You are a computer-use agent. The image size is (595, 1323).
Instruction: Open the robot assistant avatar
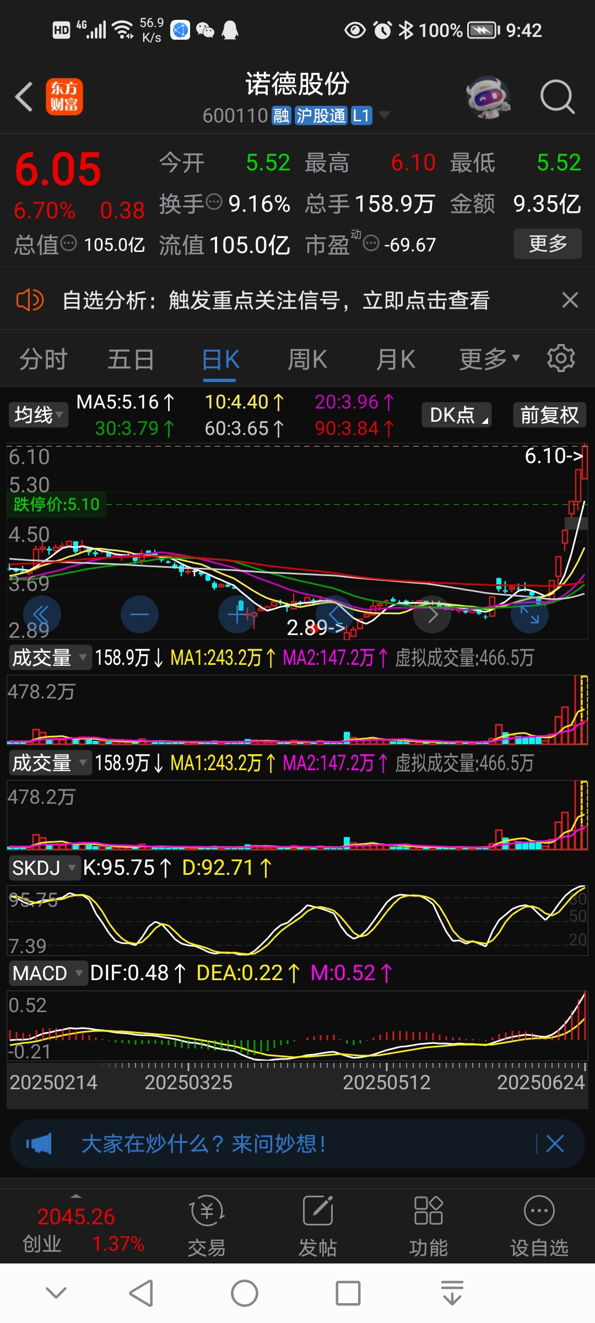[x=488, y=97]
